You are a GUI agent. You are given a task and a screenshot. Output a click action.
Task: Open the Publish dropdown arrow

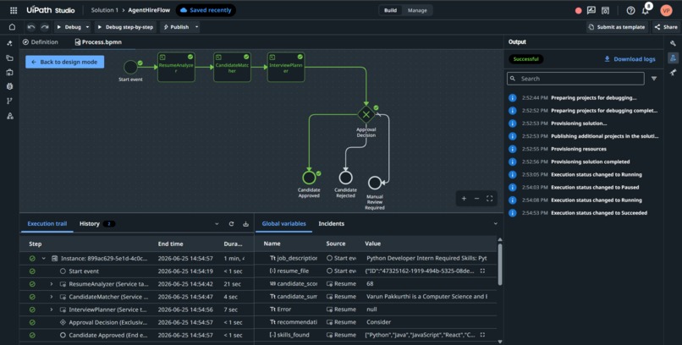pos(196,27)
